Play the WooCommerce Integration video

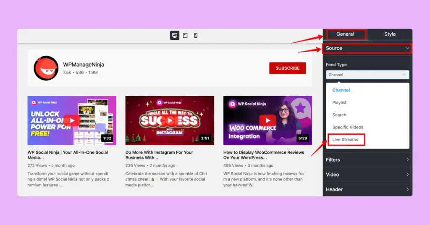point(267,120)
